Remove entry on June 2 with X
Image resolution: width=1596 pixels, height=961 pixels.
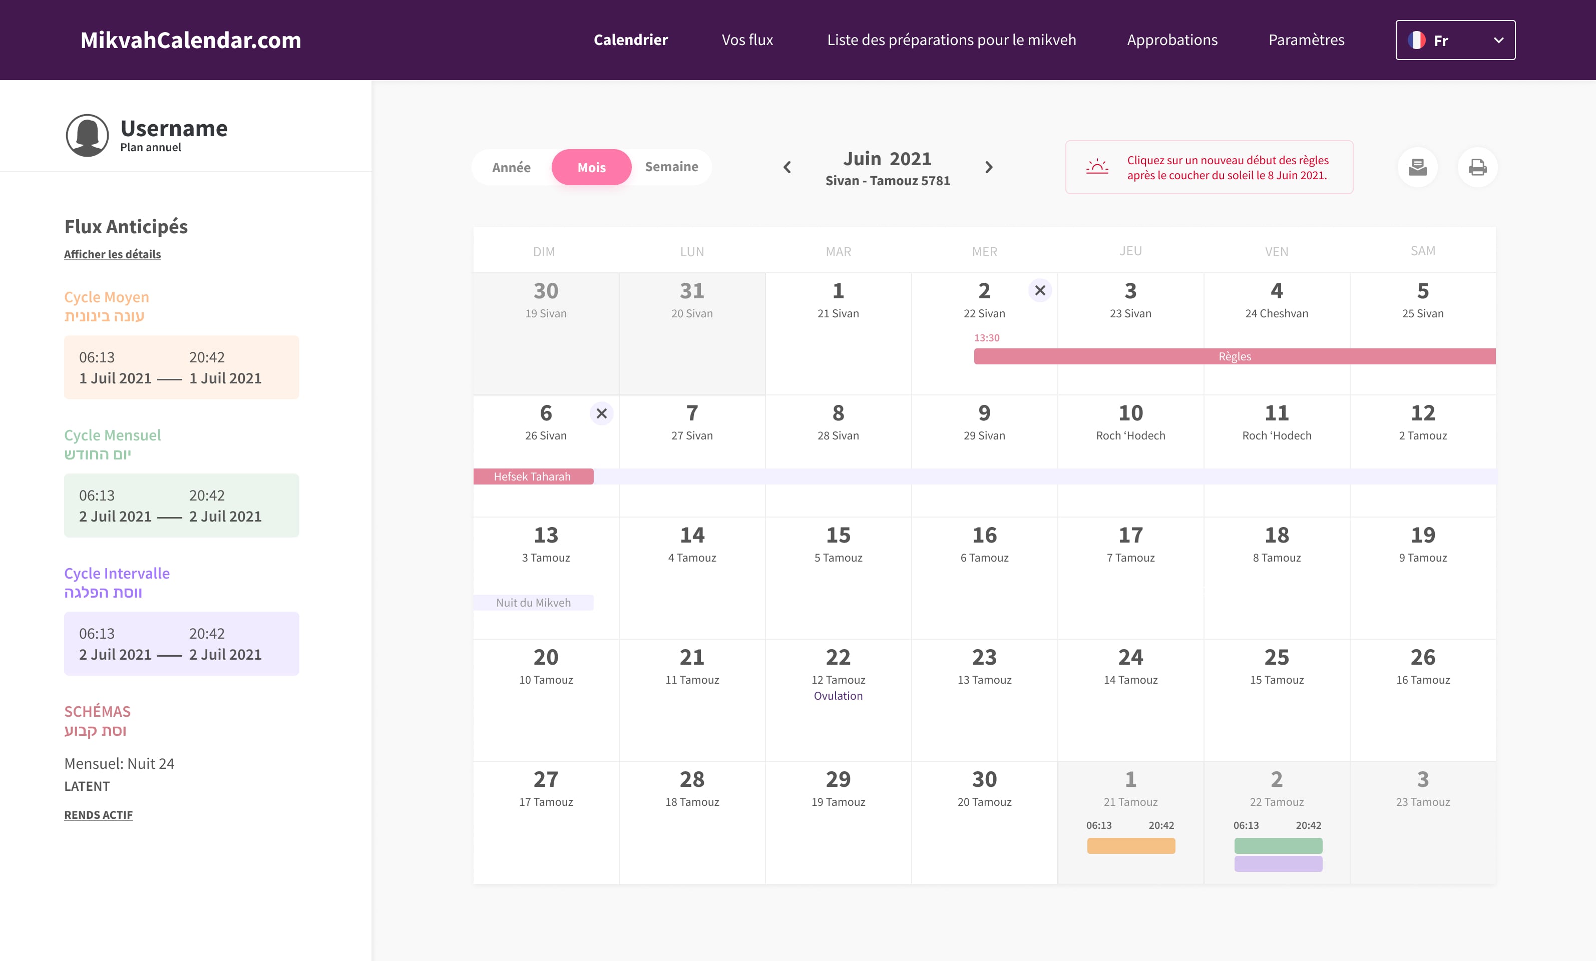pos(1040,291)
